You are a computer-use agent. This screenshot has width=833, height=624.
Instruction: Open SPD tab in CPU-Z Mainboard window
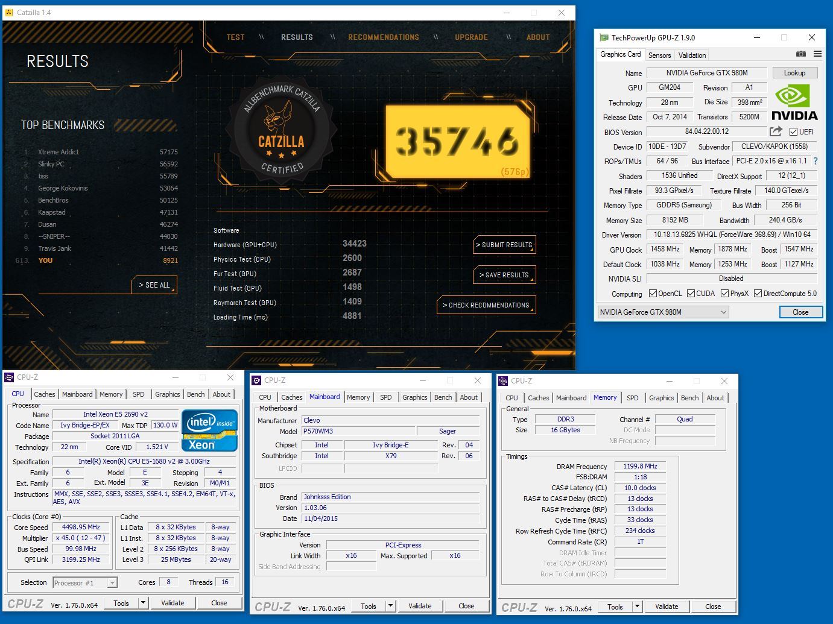(x=386, y=397)
